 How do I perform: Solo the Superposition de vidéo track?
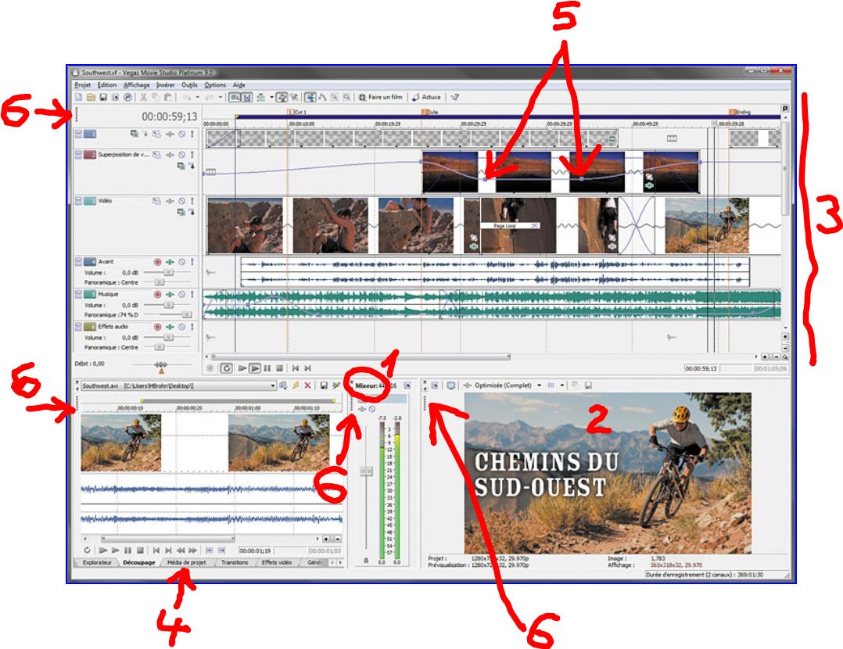(192, 155)
